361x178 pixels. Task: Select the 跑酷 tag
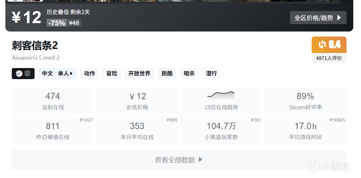(x=167, y=73)
